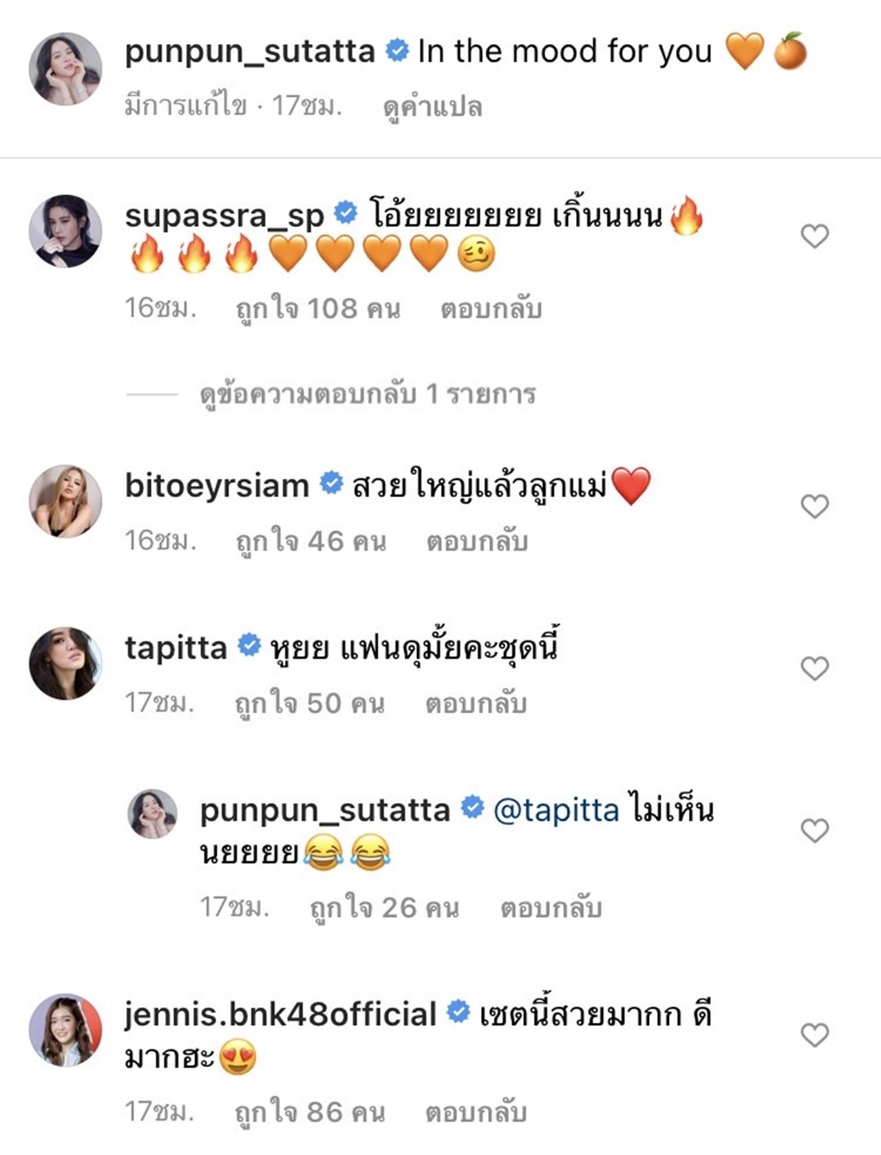Viewport: 881px width, 1155px height.
Task: View the 50 likes on tapitta's comment
Action: pos(310,703)
